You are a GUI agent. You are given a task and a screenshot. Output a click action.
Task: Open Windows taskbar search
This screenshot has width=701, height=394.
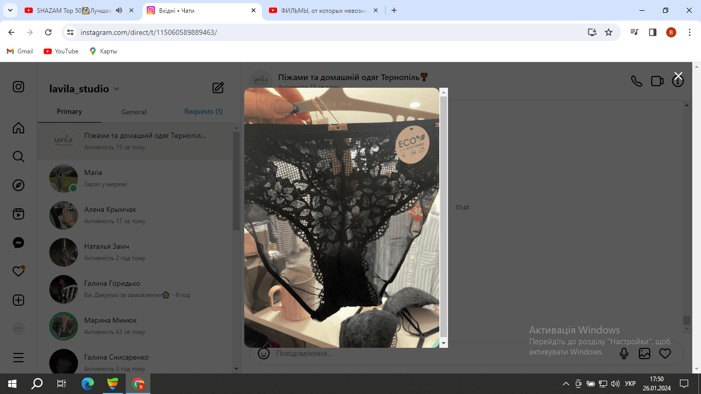pyautogui.click(x=37, y=384)
